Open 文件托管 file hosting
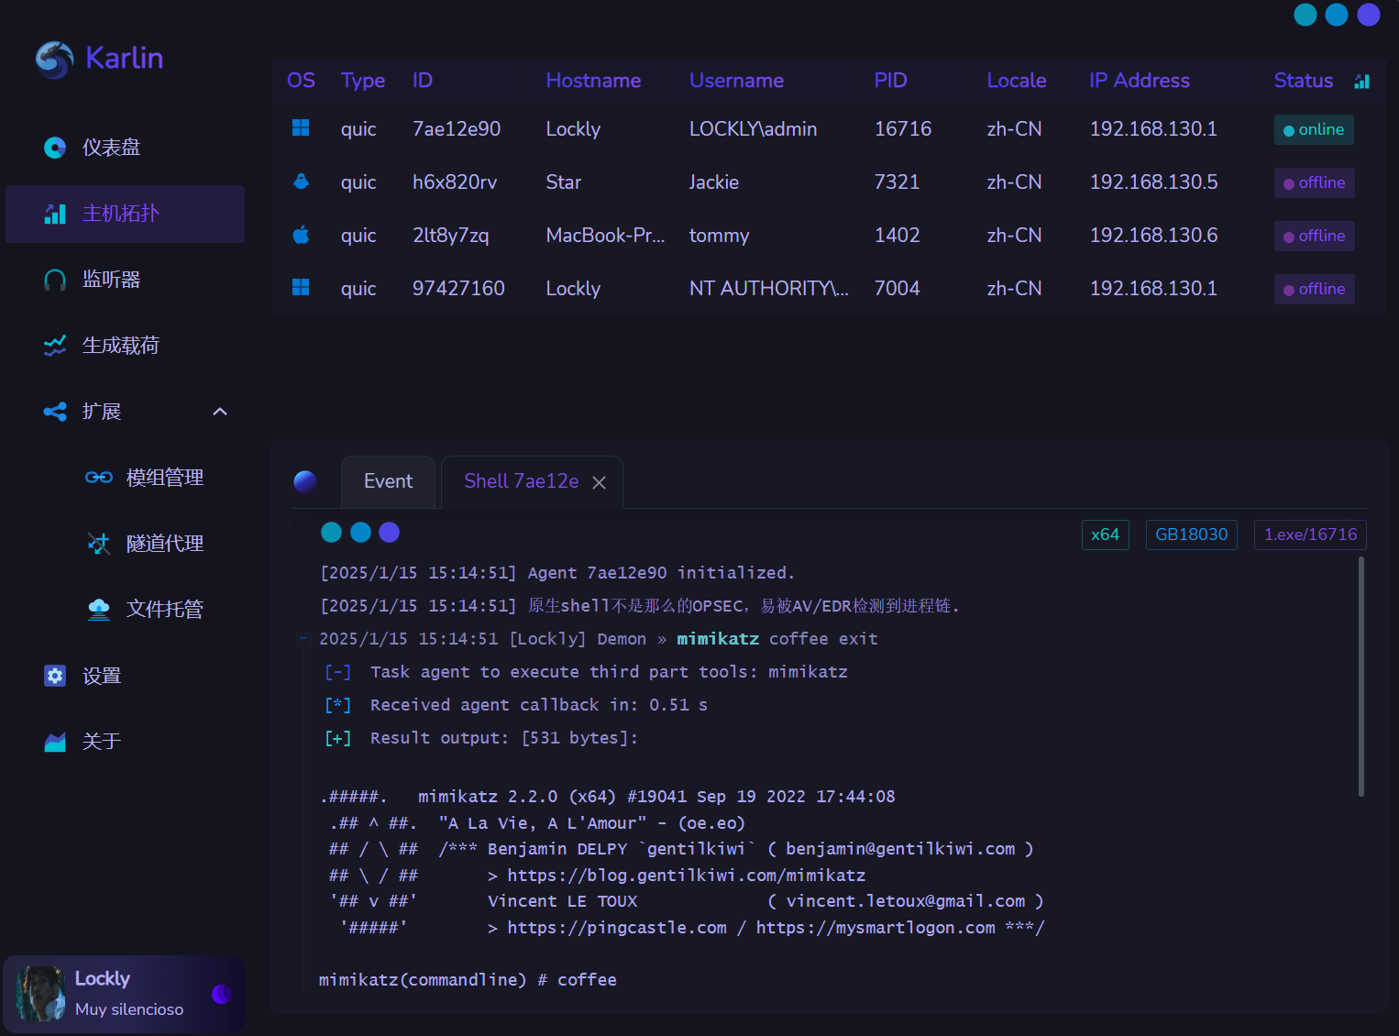This screenshot has height=1036, width=1399. [147, 610]
